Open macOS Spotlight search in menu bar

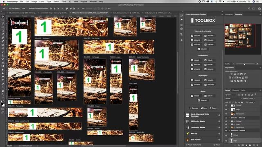coord(249,2)
